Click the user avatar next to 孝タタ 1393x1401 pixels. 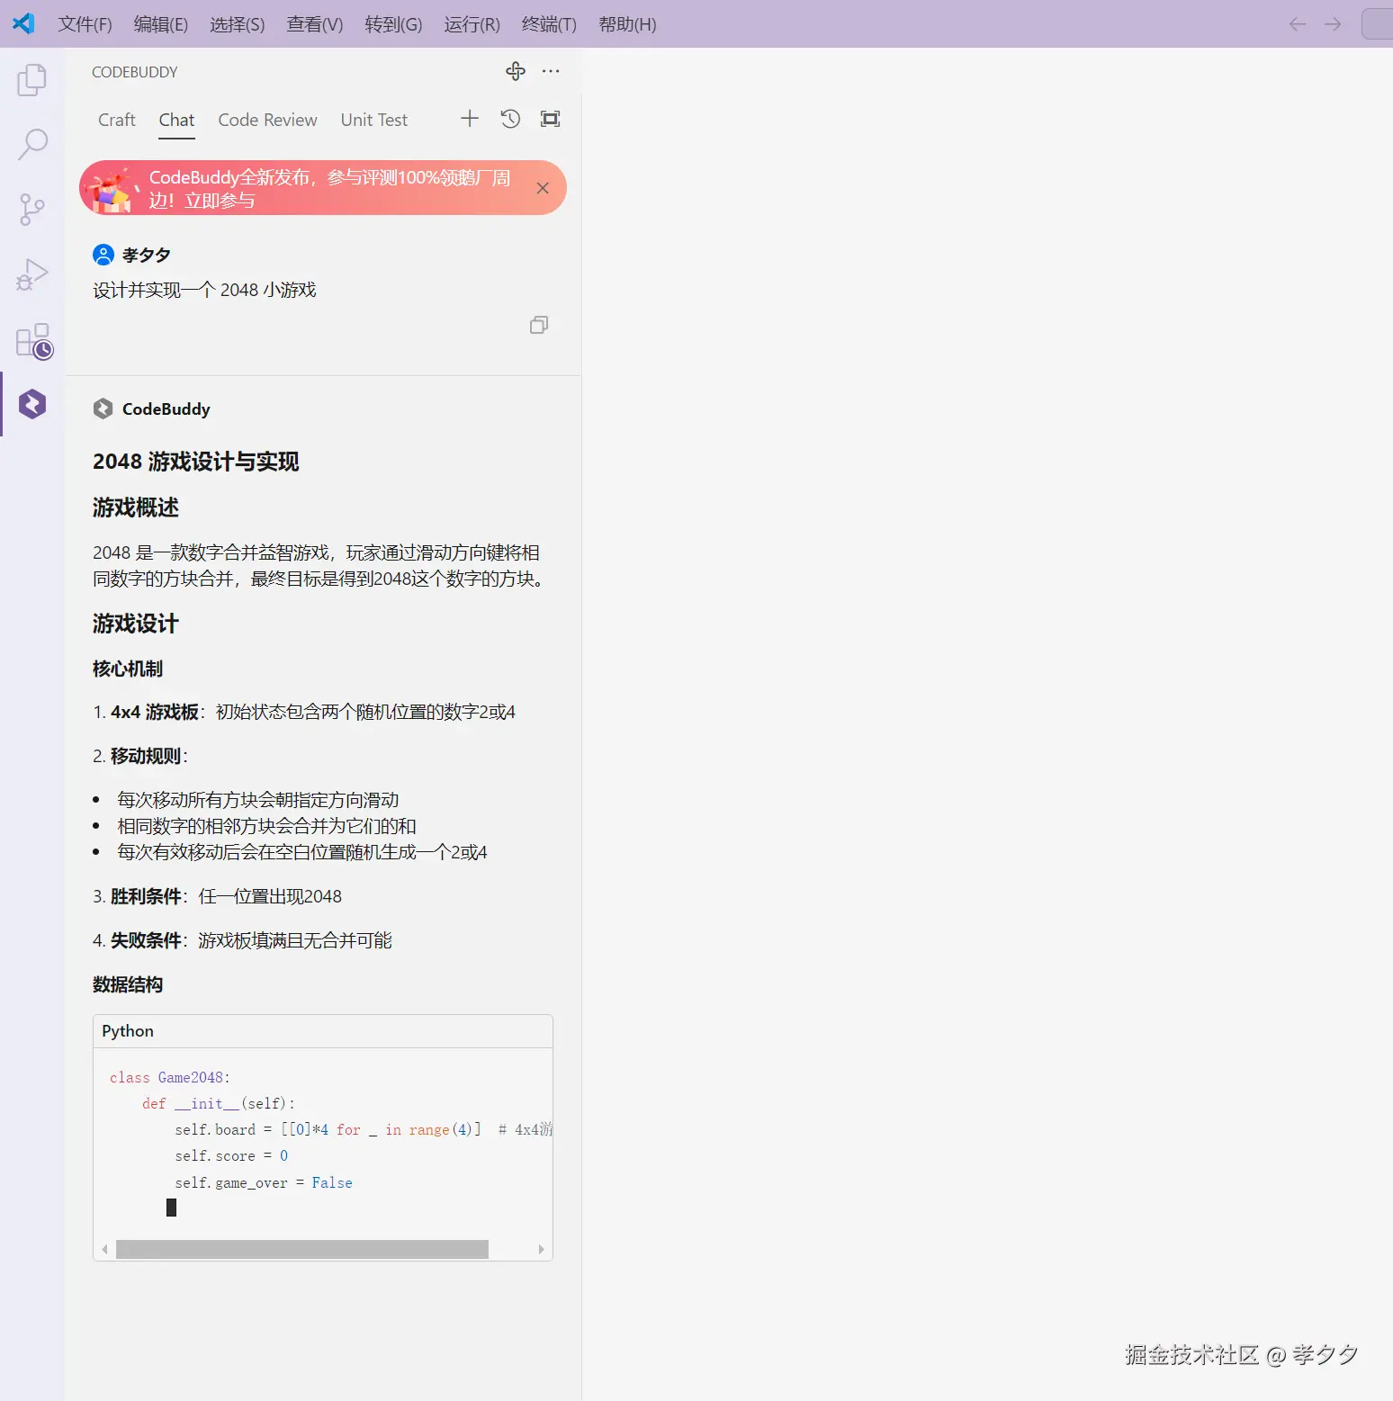click(x=103, y=255)
